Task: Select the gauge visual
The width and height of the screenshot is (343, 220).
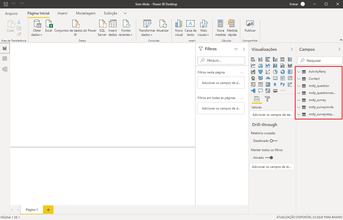Action: [x=268, y=78]
